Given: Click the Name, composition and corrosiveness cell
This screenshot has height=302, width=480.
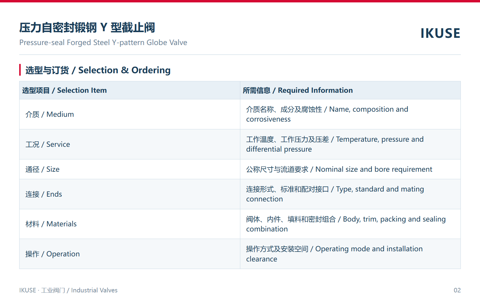Looking at the screenshot, I should pyautogui.click(x=350, y=114).
